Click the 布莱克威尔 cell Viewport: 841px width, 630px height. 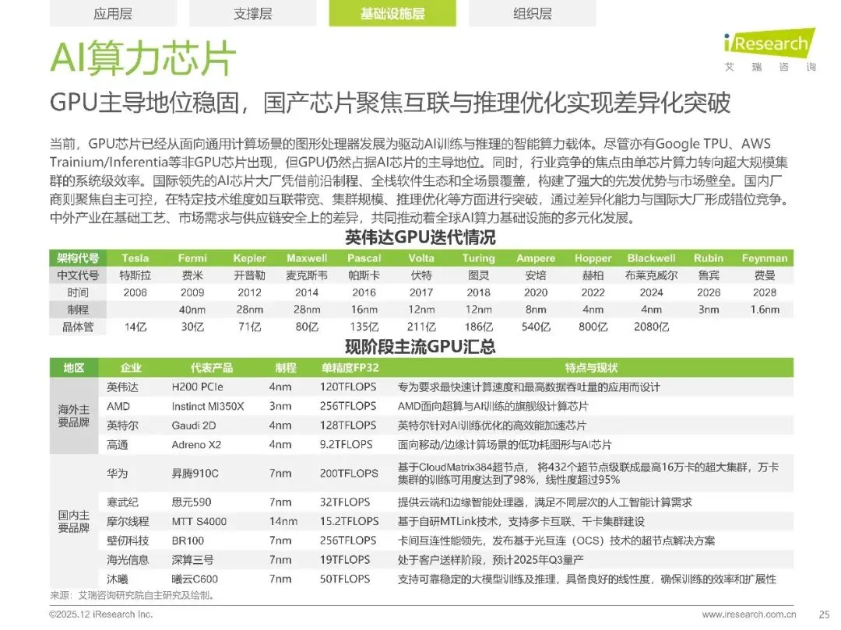651,275
